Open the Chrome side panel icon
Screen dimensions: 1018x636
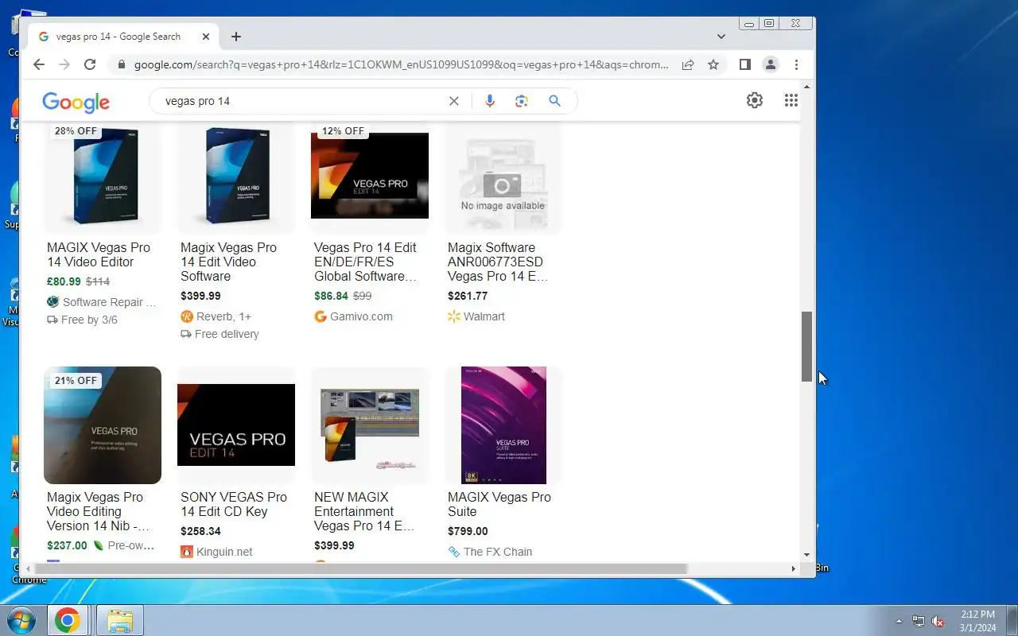click(x=745, y=65)
